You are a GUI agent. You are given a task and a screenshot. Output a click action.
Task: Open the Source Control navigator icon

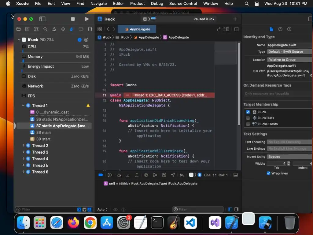[27, 29]
